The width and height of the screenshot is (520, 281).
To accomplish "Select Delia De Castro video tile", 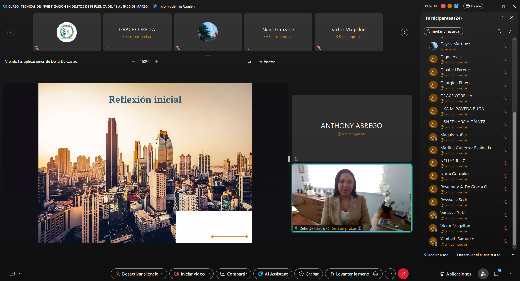I will (351, 198).
